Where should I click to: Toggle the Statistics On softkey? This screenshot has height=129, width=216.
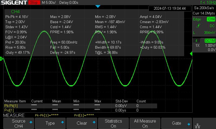pyautogui.click(x=113, y=123)
